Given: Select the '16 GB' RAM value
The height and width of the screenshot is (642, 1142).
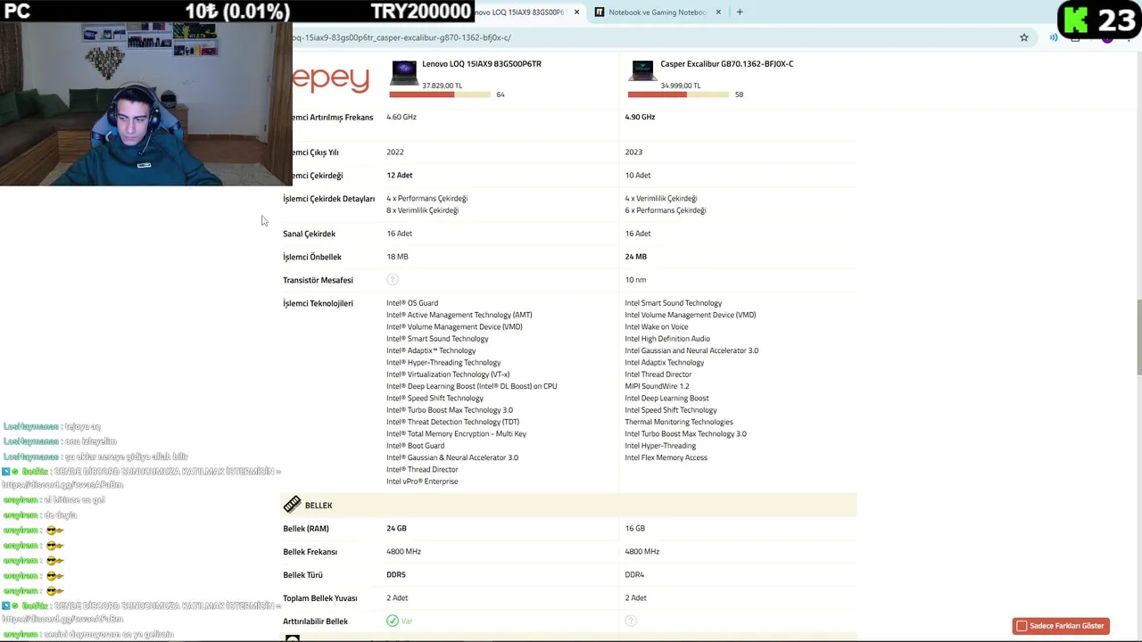Looking at the screenshot, I should [634, 529].
